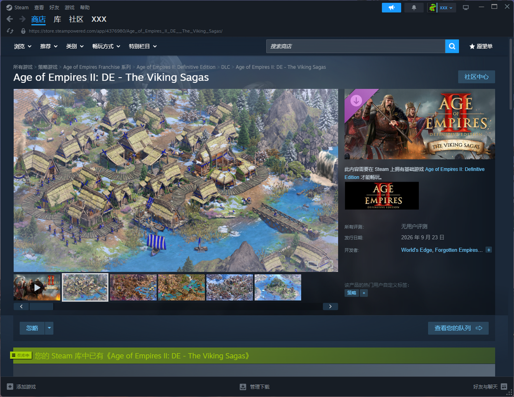Go back with the left arrow
This screenshot has height=397, width=514.
point(10,19)
